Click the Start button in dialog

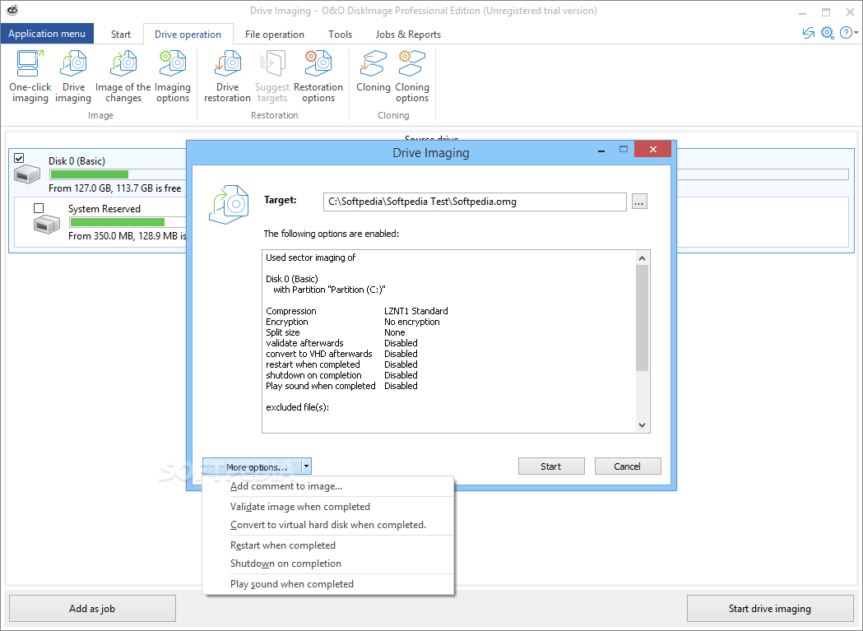click(x=551, y=466)
